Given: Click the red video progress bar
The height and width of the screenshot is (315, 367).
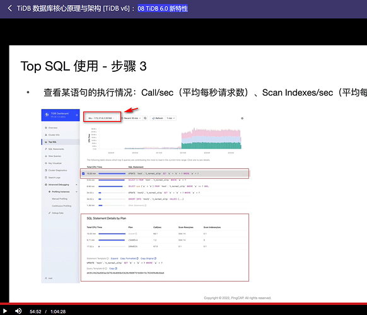Looking at the screenshot, I should pyautogui.click(x=183, y=304).
